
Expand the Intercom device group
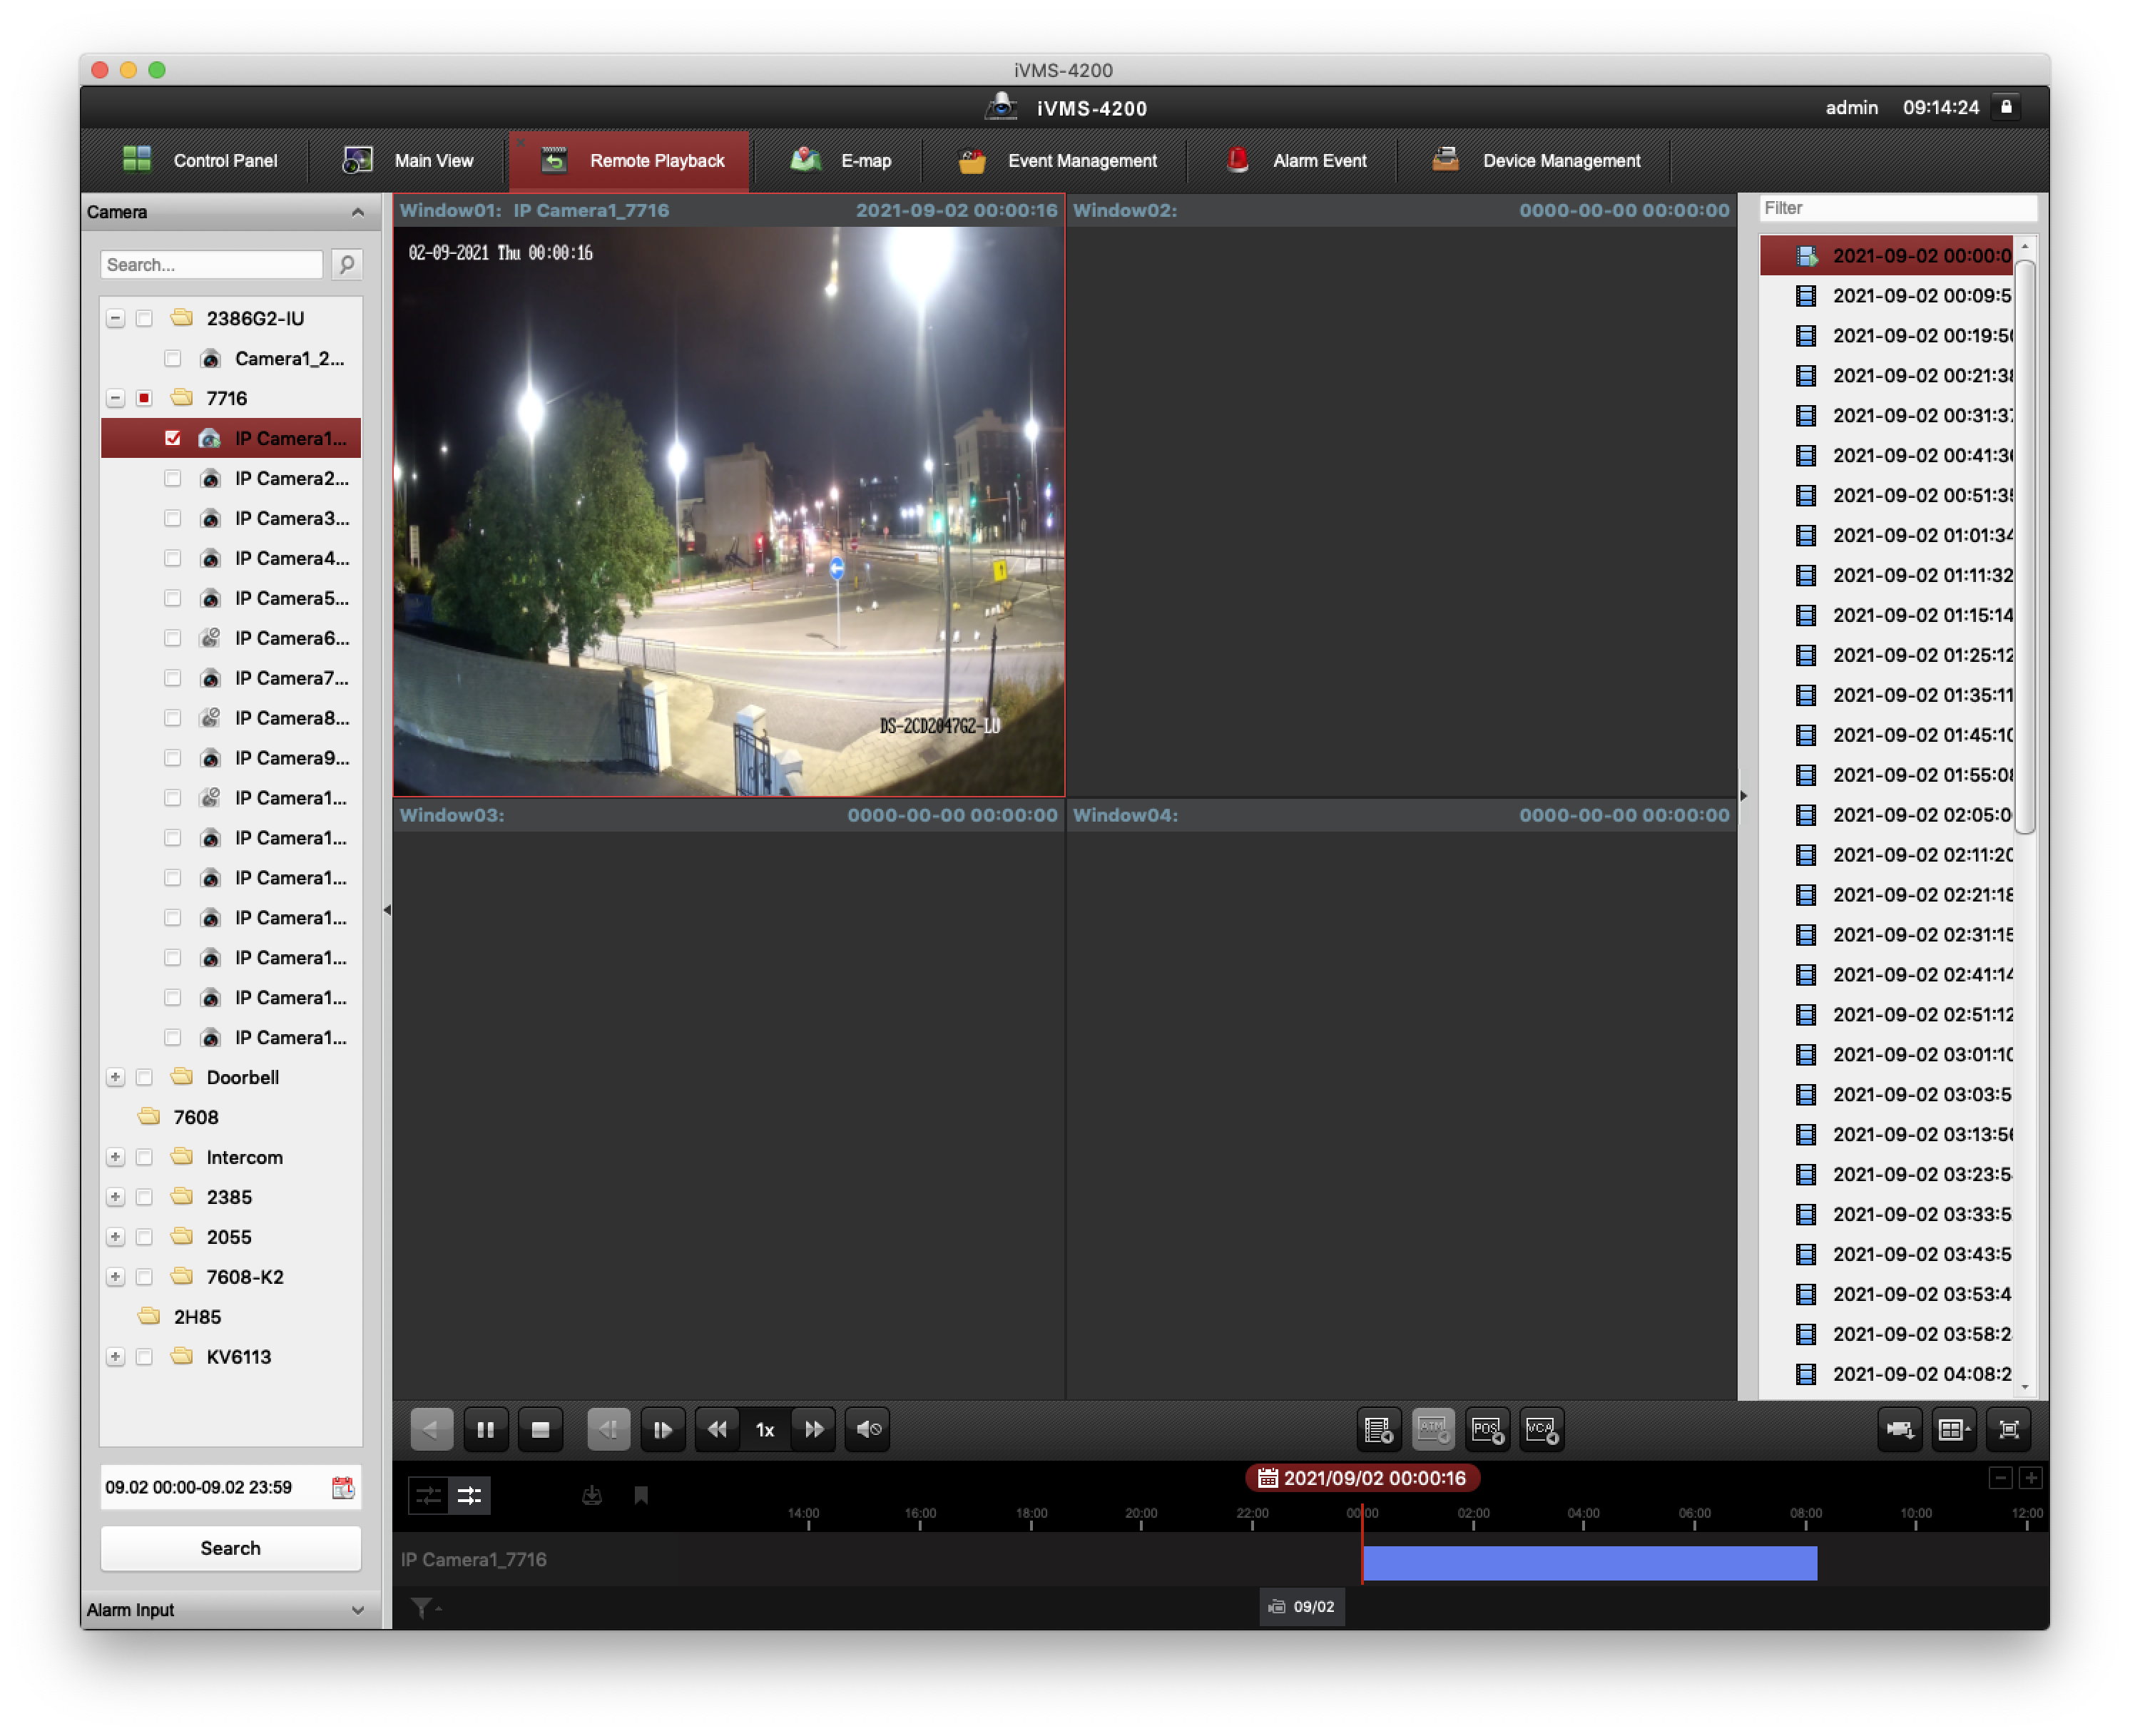tap(115, 1157)
